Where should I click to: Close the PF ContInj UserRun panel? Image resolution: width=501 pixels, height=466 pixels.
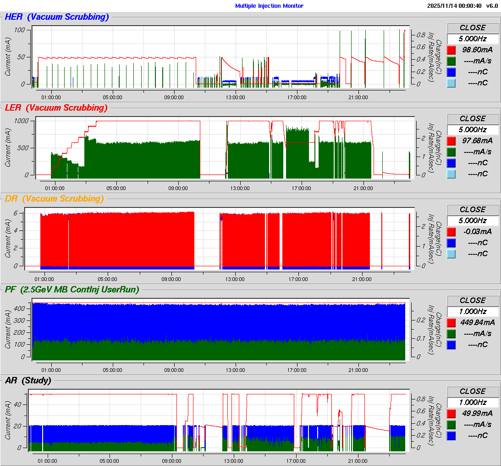click(473, 301)
